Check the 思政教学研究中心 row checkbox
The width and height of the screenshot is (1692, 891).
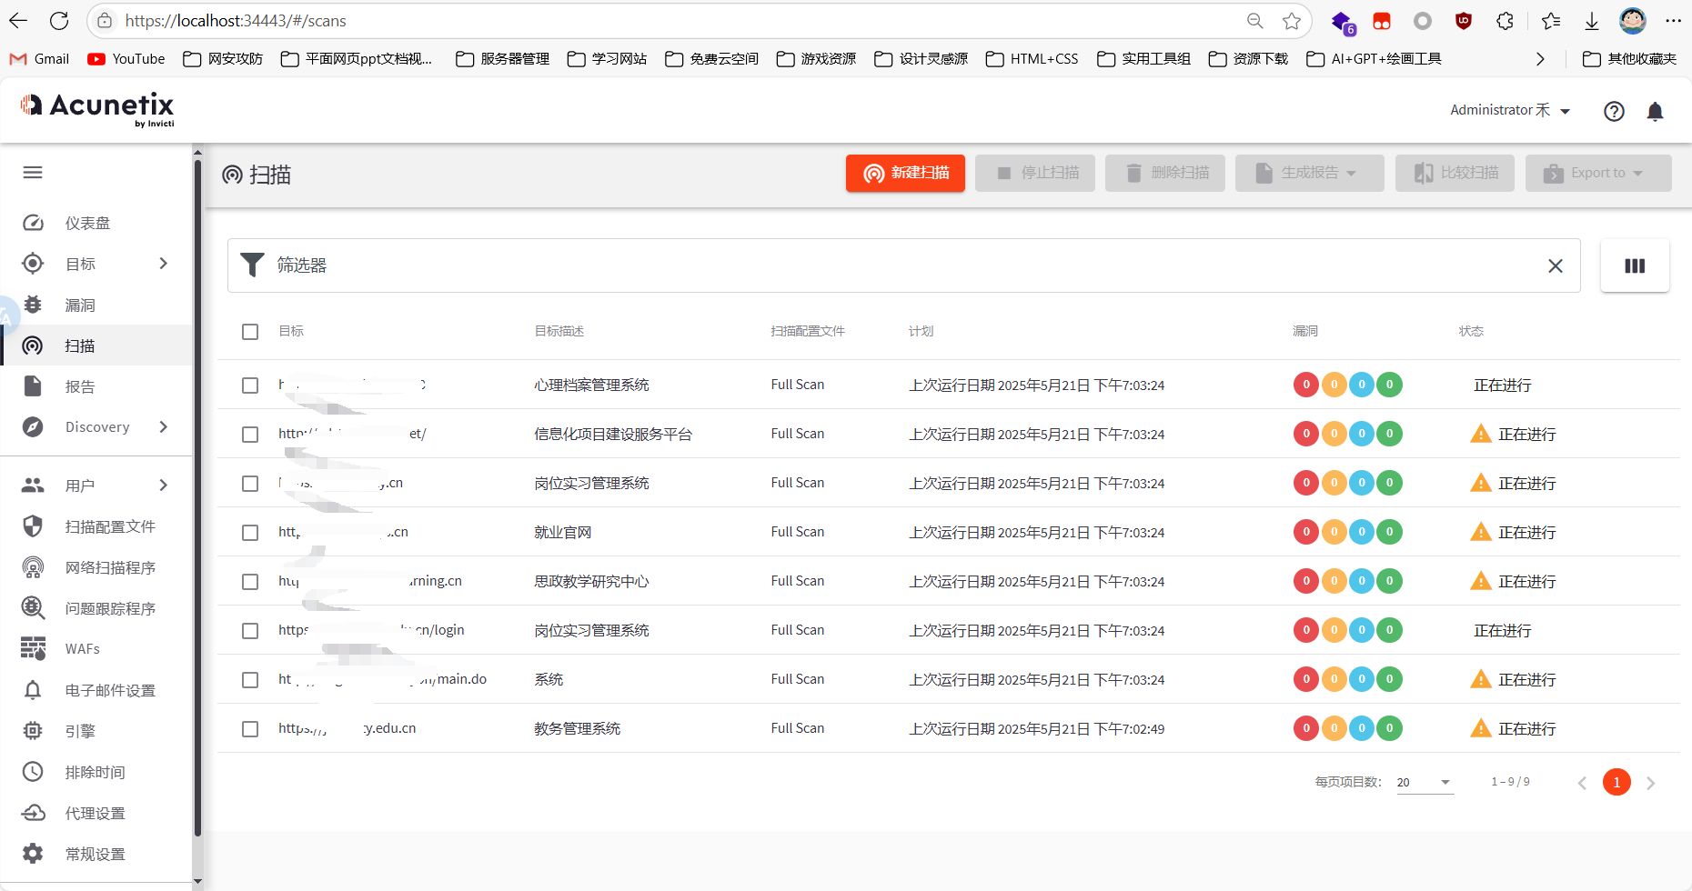250,582
